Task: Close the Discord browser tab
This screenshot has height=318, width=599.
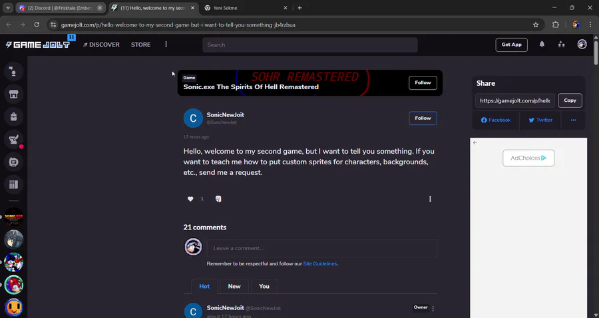Action: click(x=100, y=7)
